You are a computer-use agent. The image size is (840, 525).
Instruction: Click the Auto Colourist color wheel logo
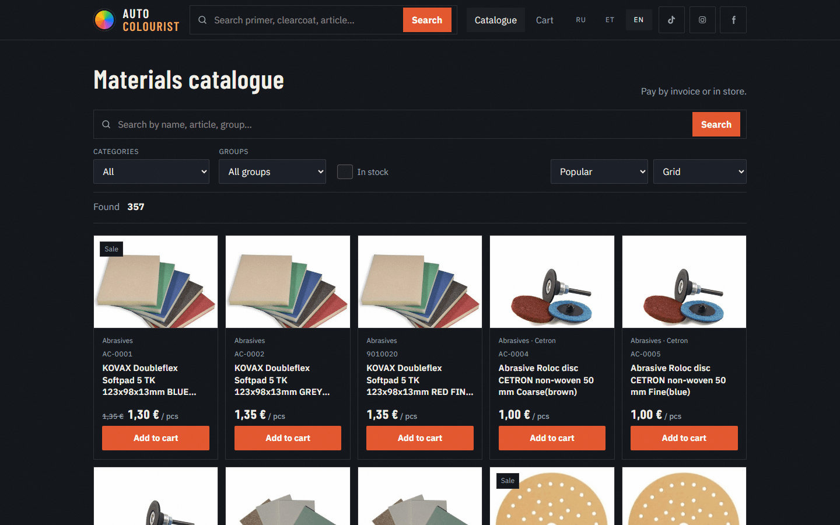click(104, 20)
